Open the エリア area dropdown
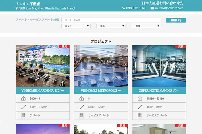Screen dimensions: 202x134 76,26
